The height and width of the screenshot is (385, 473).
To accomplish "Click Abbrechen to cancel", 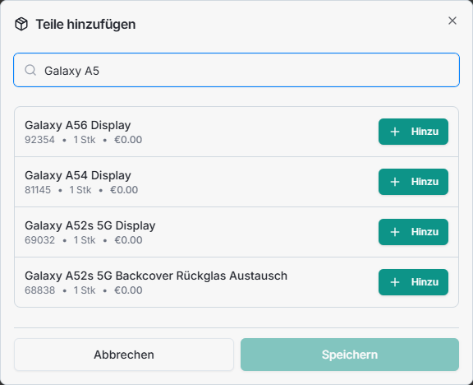I will tap(124, 355).
